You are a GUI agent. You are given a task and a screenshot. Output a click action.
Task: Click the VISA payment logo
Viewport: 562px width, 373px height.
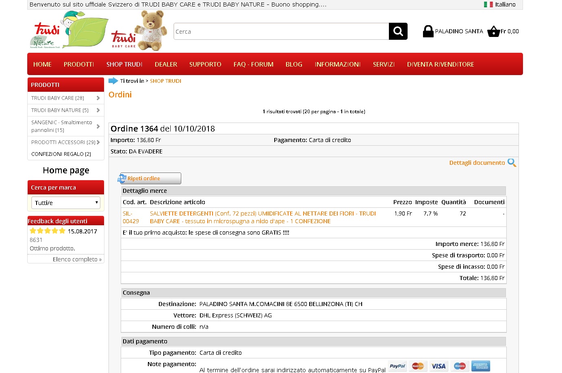coord(438,366)
